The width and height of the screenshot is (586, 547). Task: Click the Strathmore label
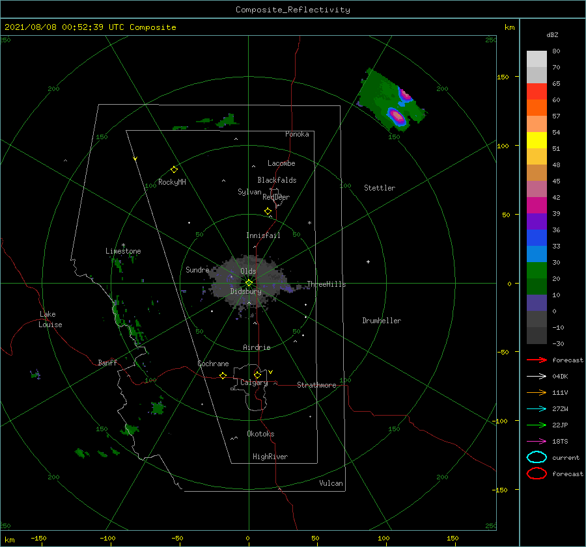pyautogui.click(x=316, y=385)
